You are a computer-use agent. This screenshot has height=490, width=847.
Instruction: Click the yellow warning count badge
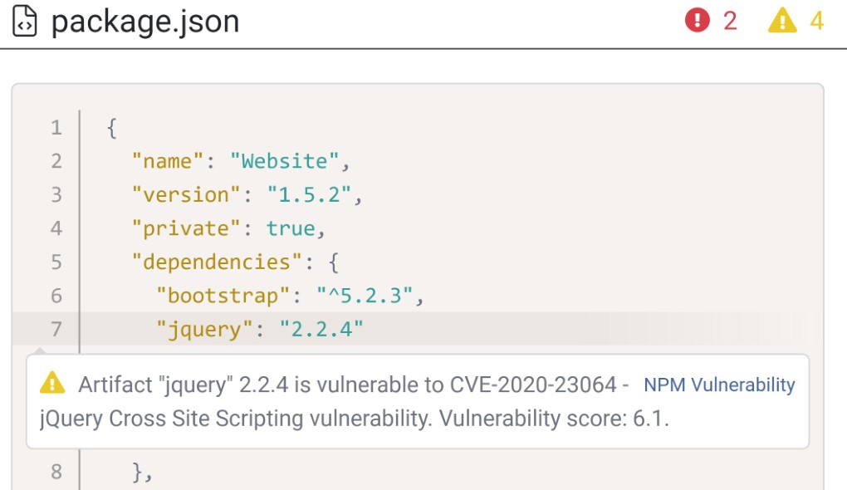[783, 21]
